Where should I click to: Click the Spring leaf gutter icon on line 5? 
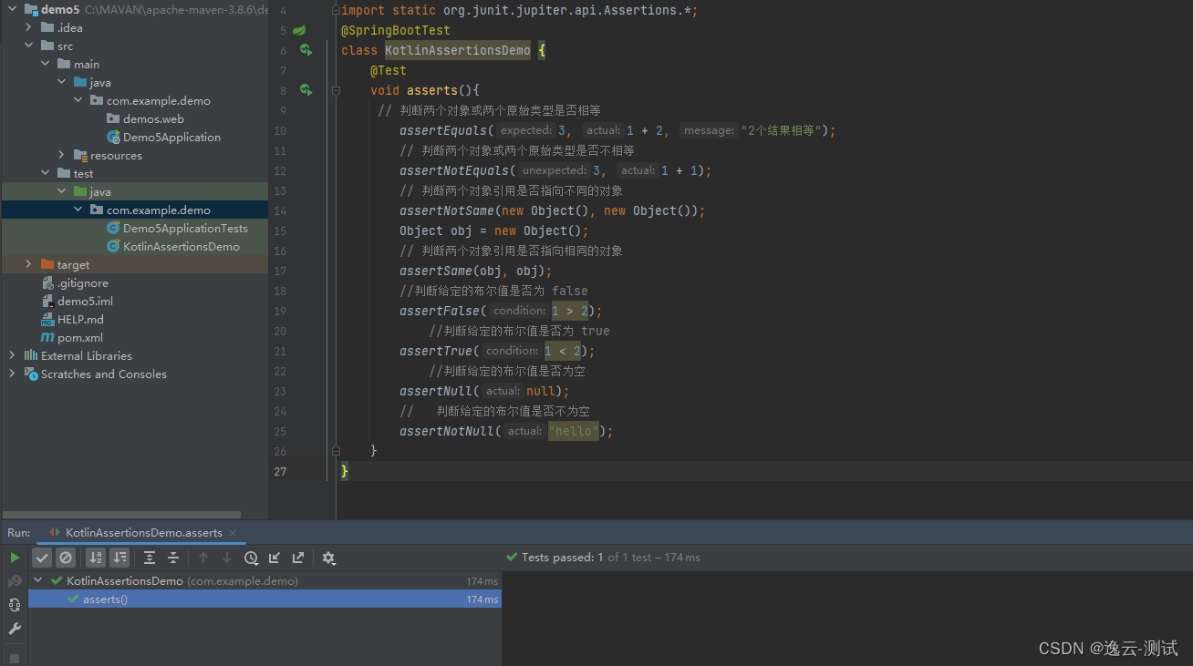299,29
